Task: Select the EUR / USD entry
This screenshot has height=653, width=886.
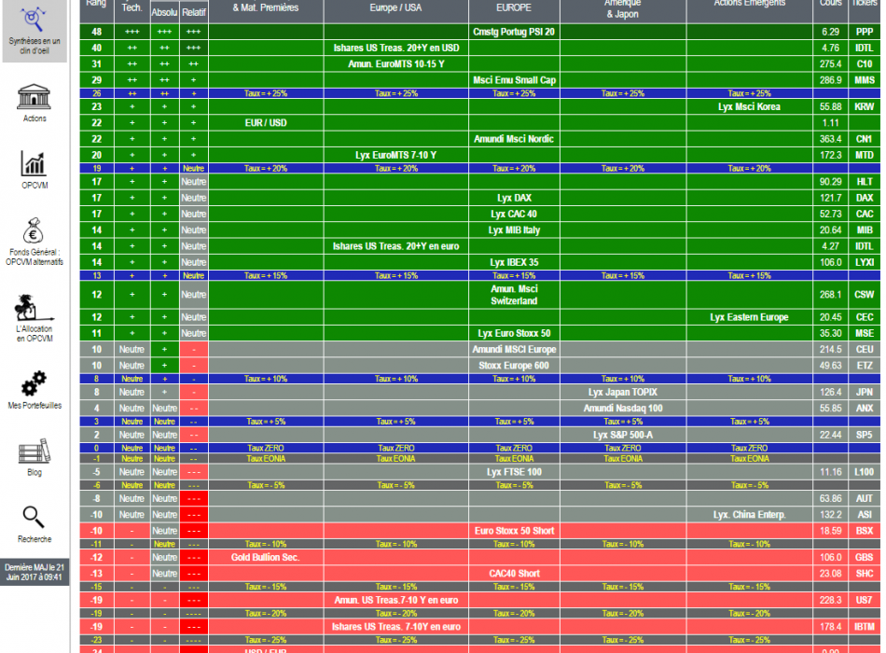Action: [x=266, y=123]
